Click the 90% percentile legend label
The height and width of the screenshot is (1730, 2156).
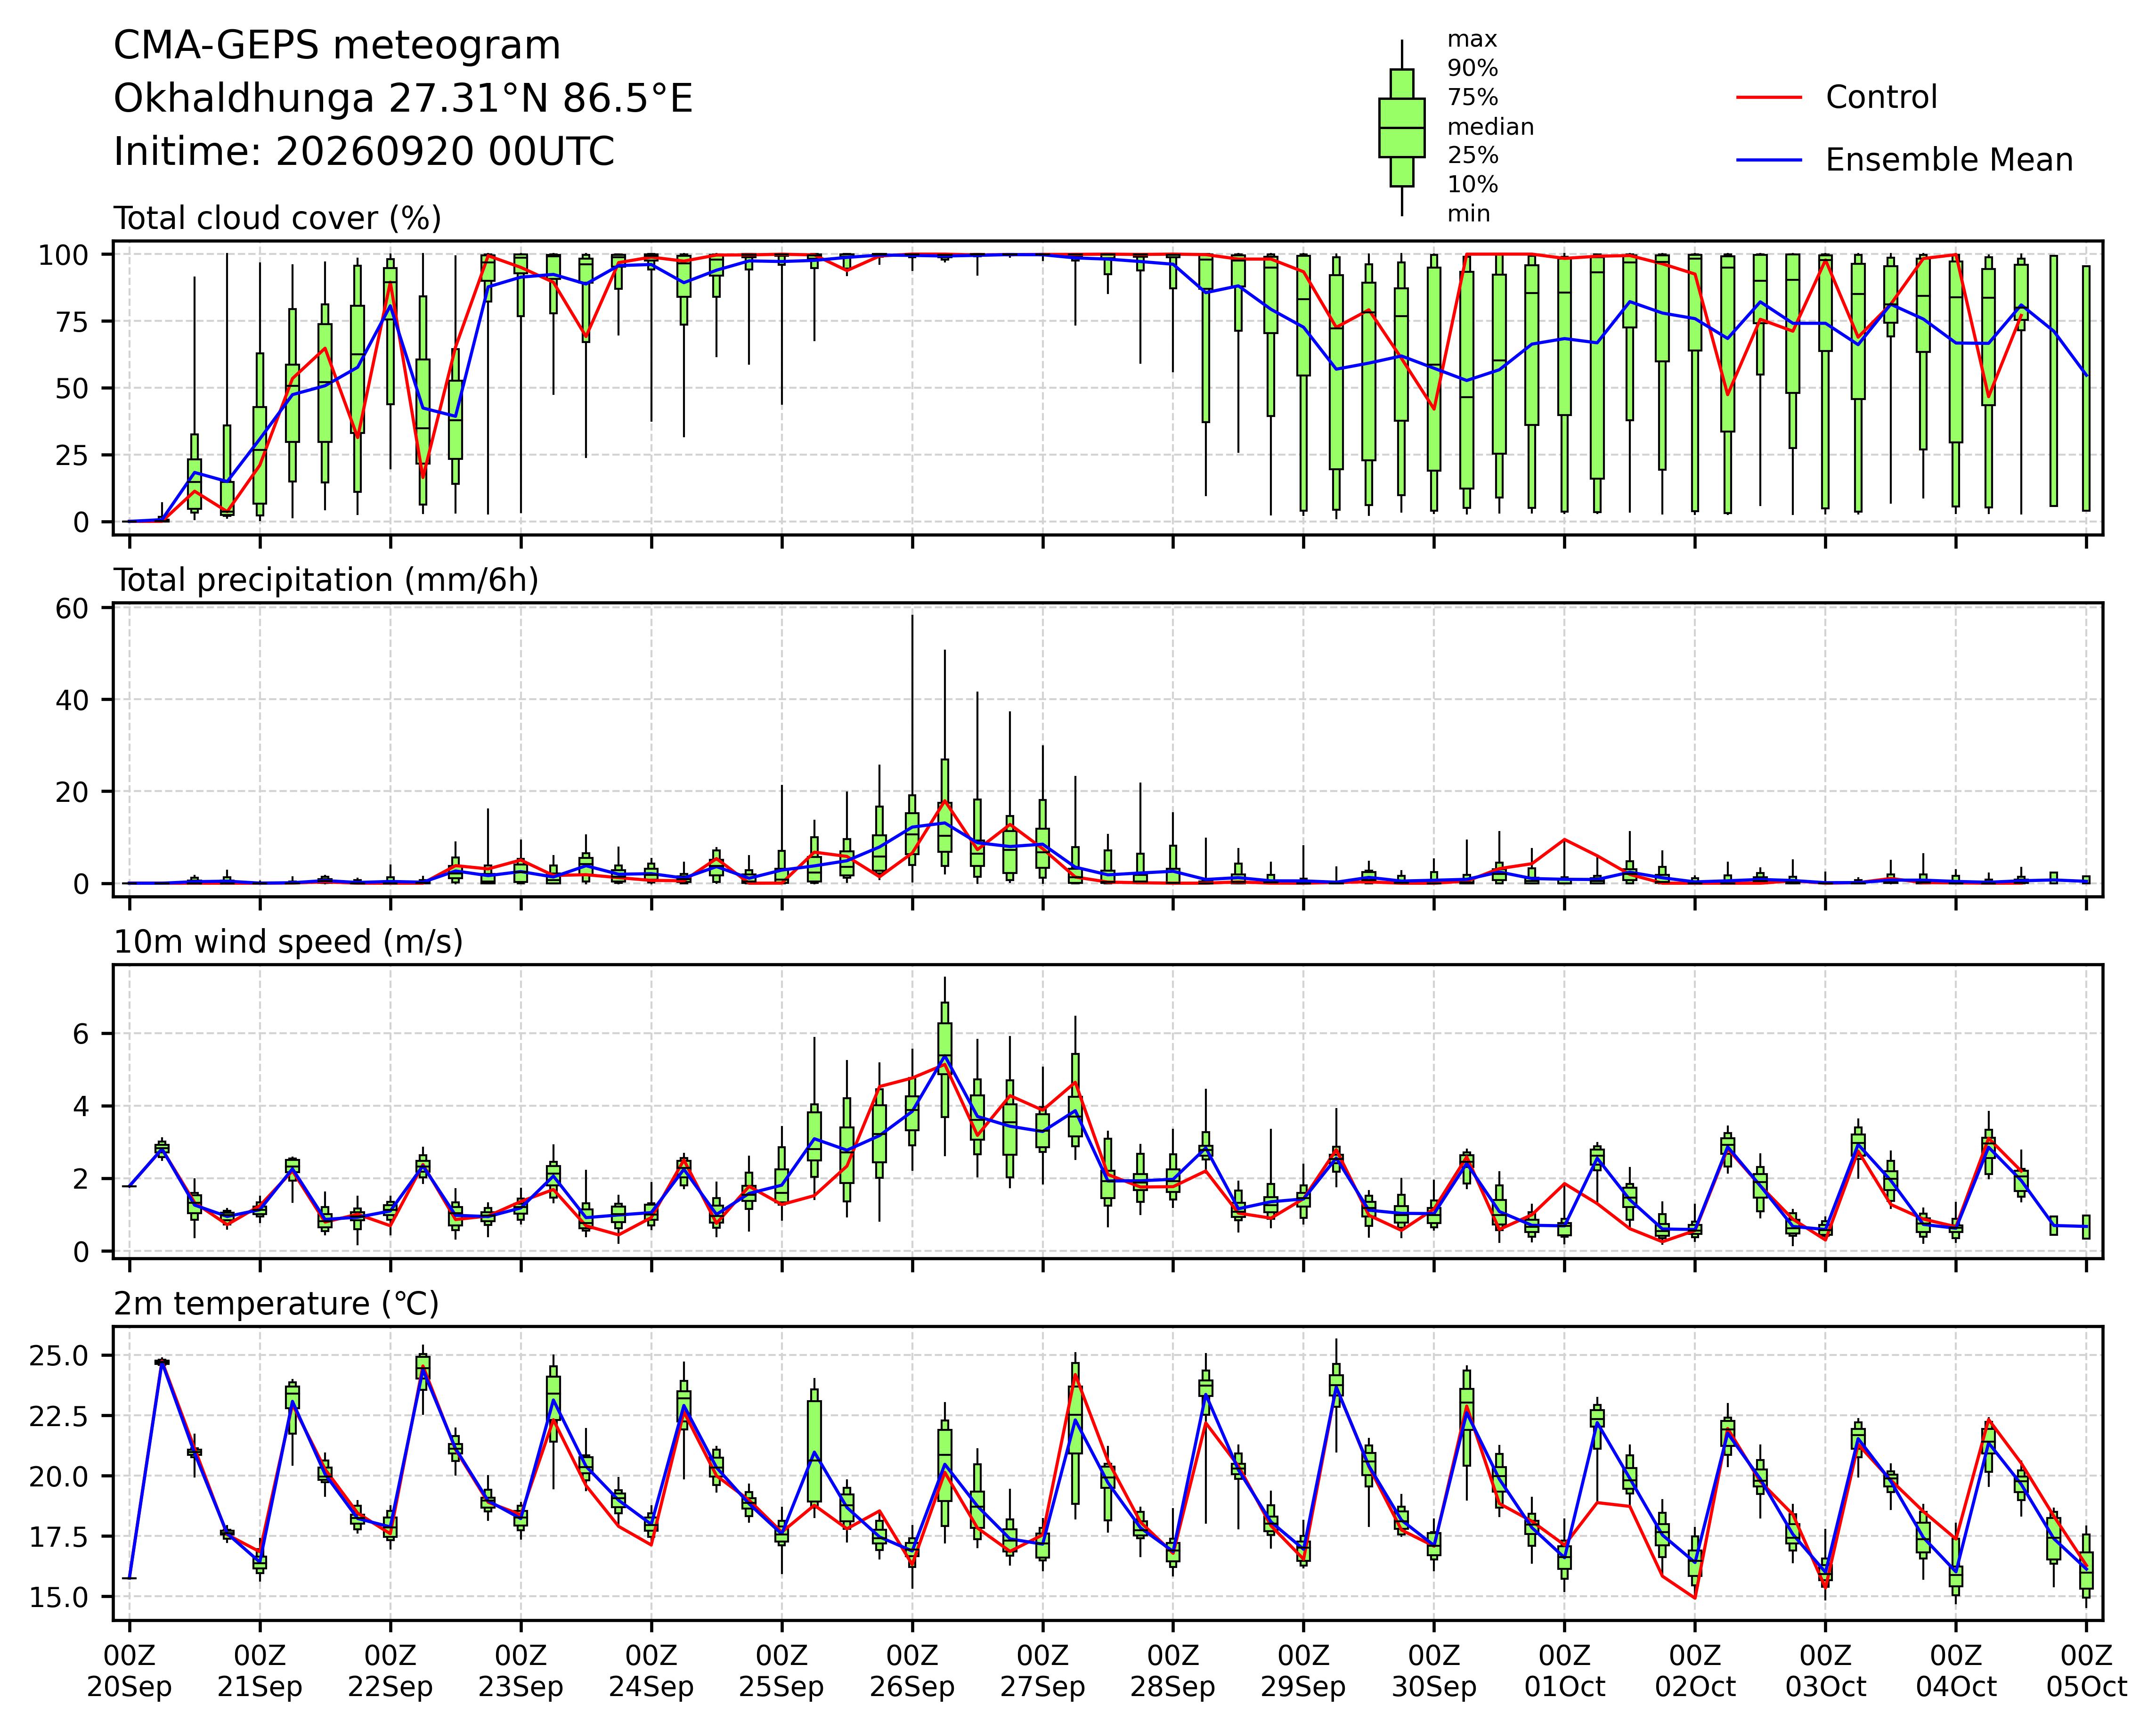click(x=1473, y=69)
